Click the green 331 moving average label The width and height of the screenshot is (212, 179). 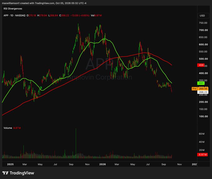[x=201, y=83]
